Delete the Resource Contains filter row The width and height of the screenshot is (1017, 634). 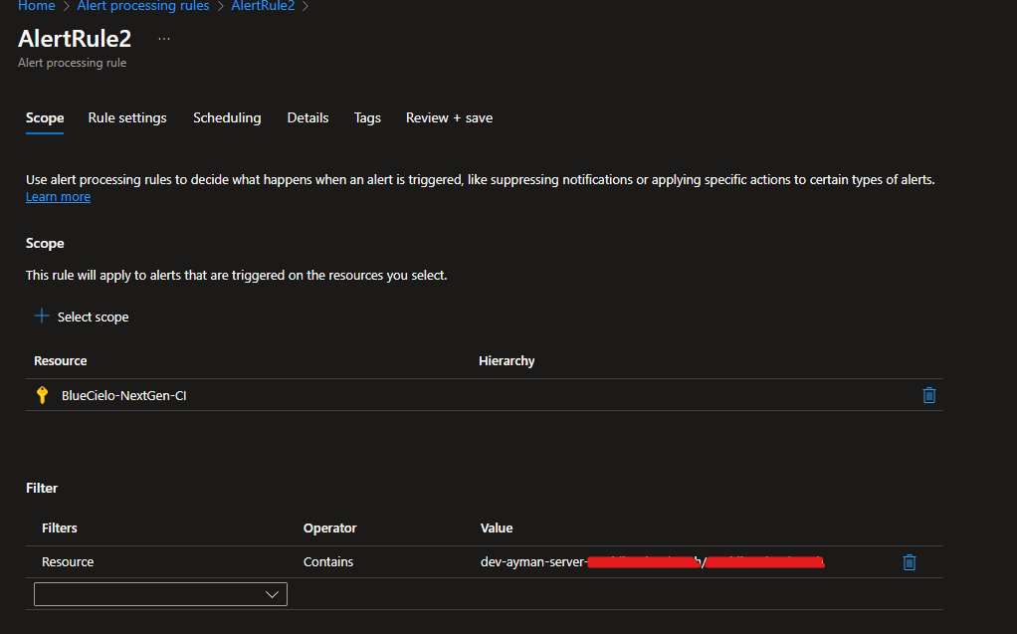tap(910, 562)
